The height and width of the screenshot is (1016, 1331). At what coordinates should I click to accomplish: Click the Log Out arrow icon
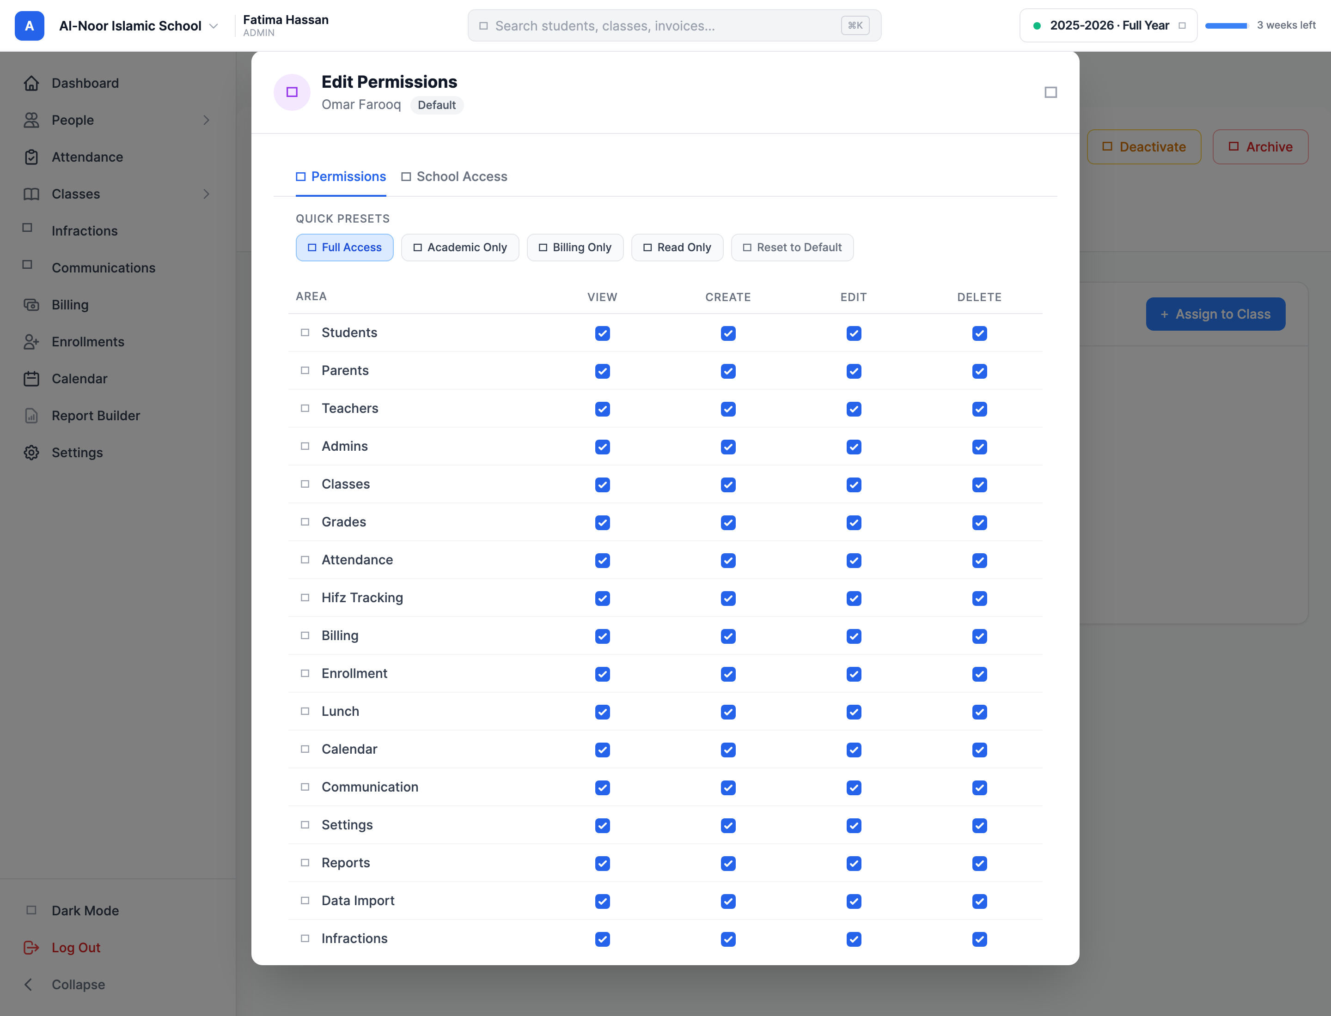pyautogui.click(x=31, y=948)
